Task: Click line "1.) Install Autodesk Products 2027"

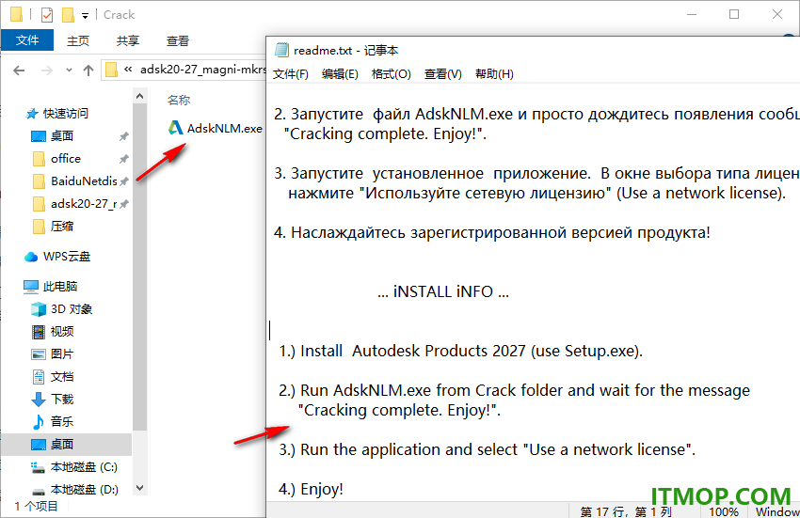Action: [461, 351]
